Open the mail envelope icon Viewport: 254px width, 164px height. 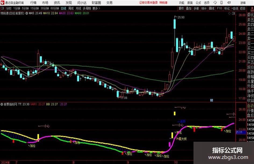pos(229,3)
